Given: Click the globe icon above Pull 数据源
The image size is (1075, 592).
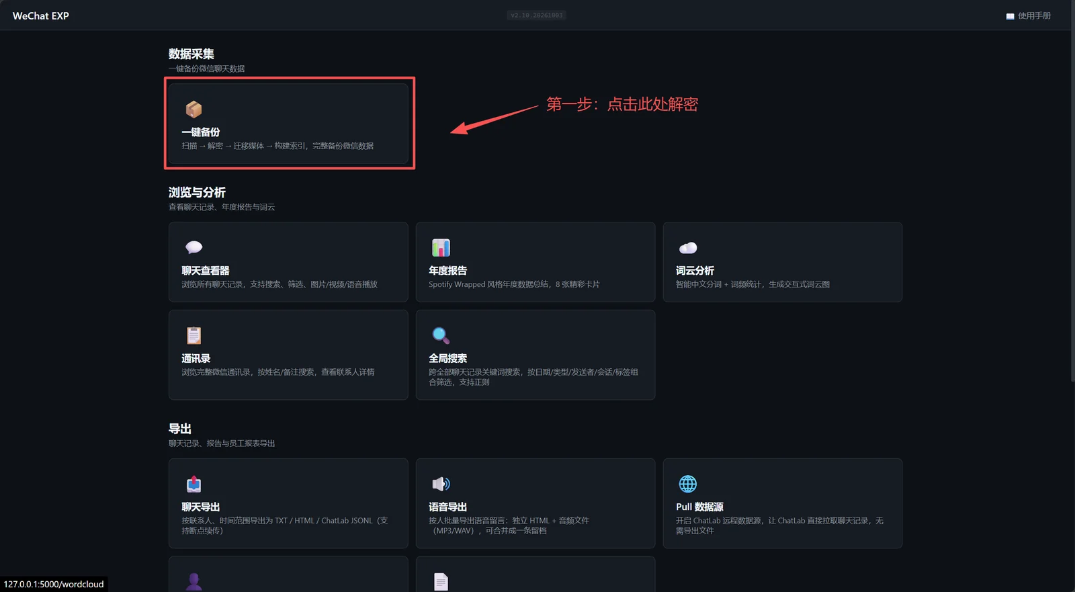Looking at the screenshot, I should [x=688, y=484].
